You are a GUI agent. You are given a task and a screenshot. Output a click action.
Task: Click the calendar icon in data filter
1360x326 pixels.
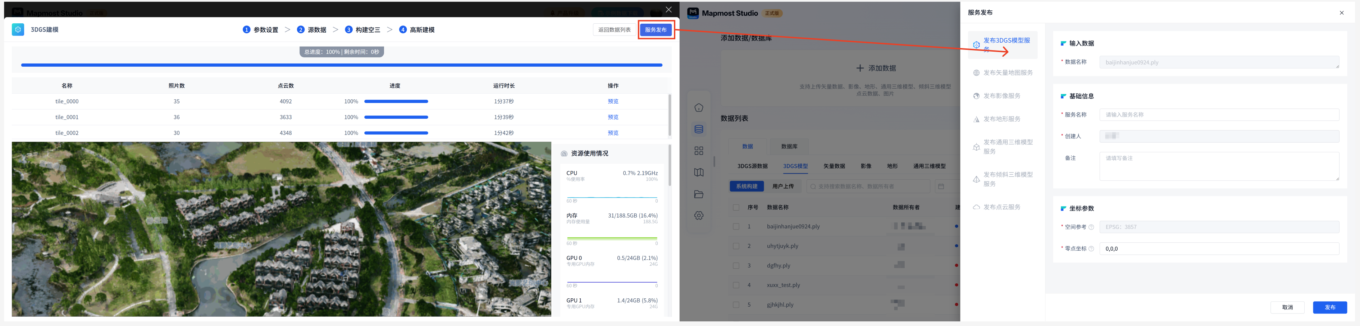940,186
